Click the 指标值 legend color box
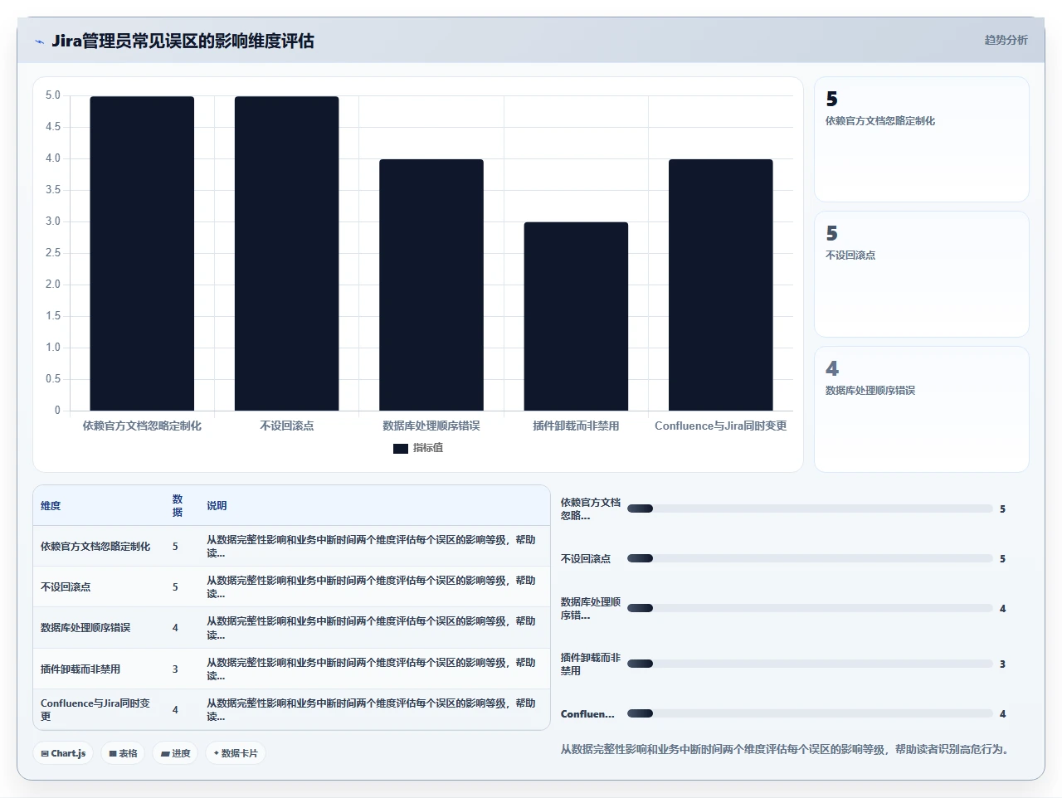Screen dimensions: 1062x798 pos(400,449)
